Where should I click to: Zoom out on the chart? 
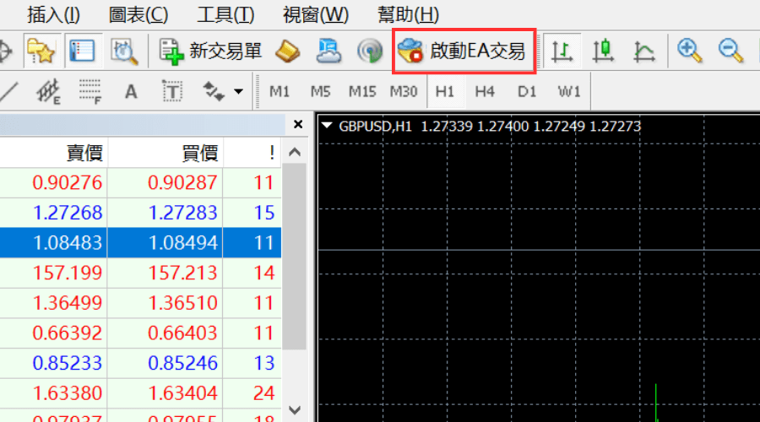pos(731,51)
